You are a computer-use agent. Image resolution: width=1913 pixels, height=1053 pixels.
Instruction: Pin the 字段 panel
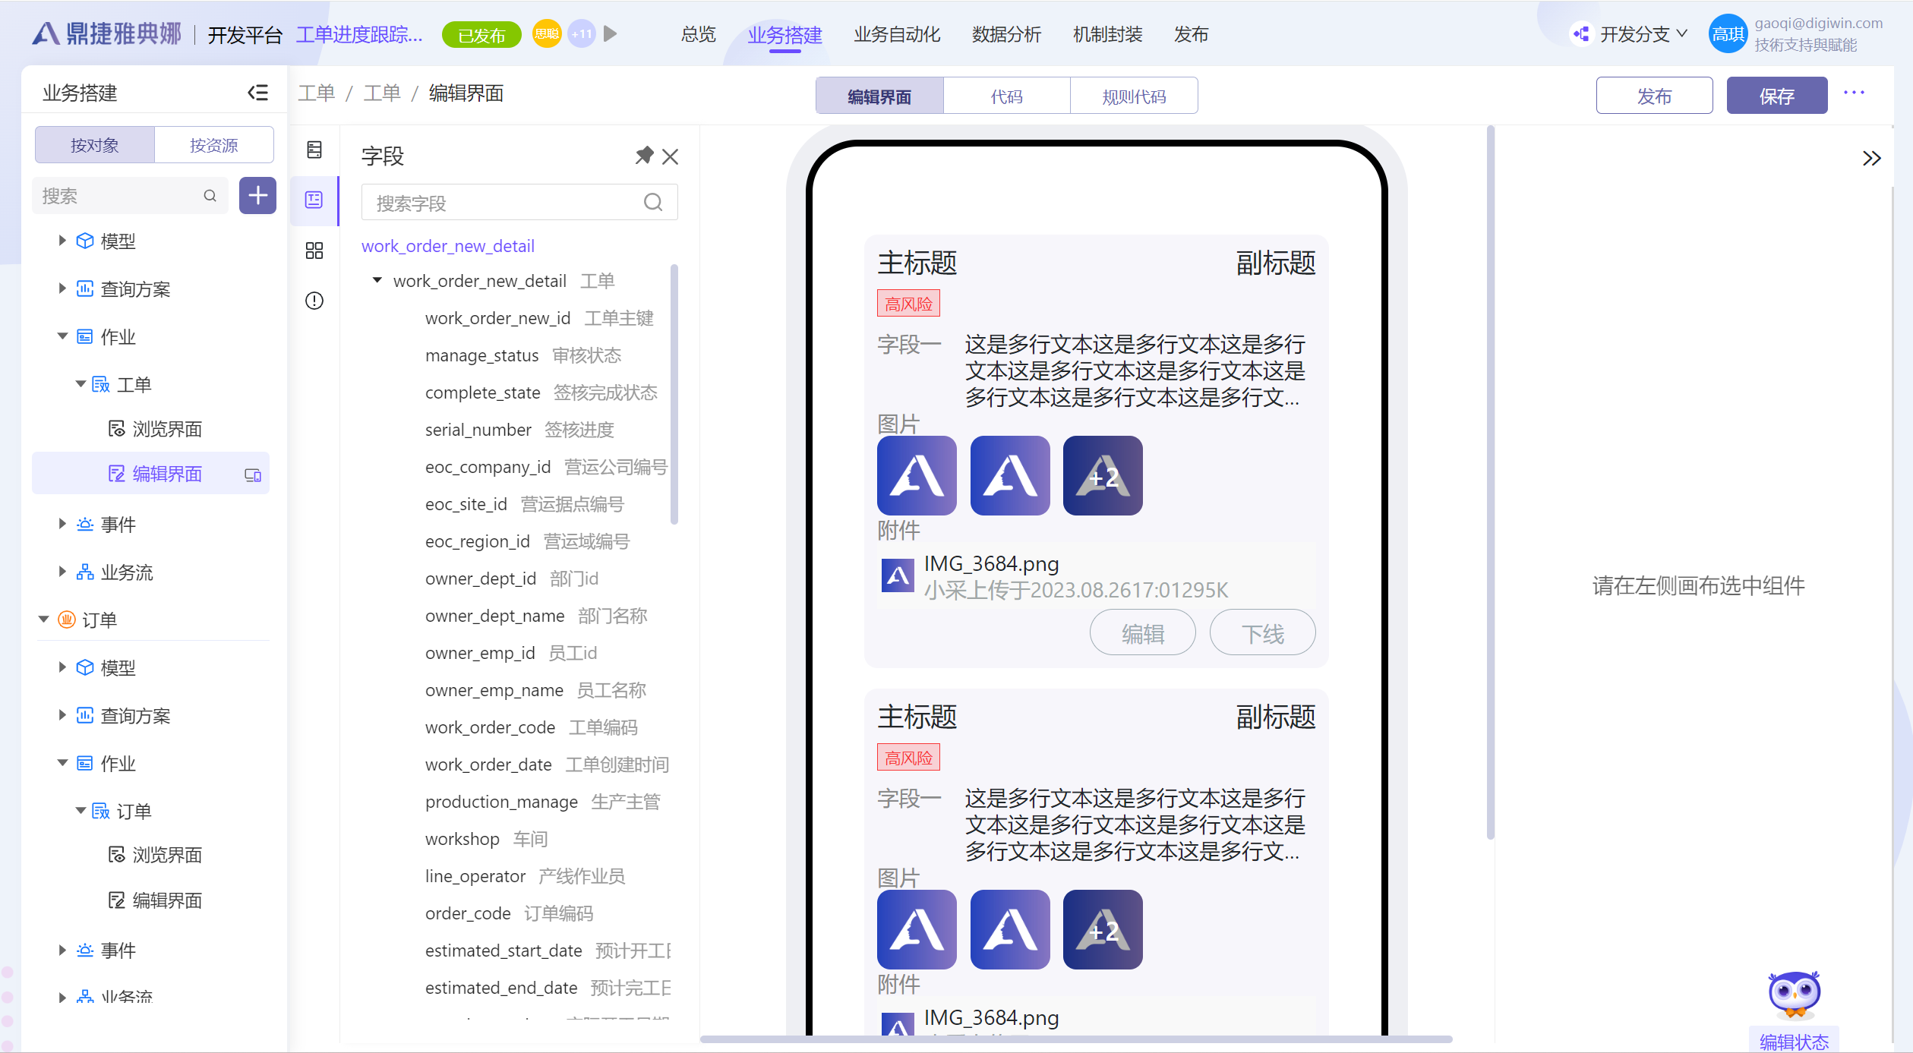click(644, 156)
